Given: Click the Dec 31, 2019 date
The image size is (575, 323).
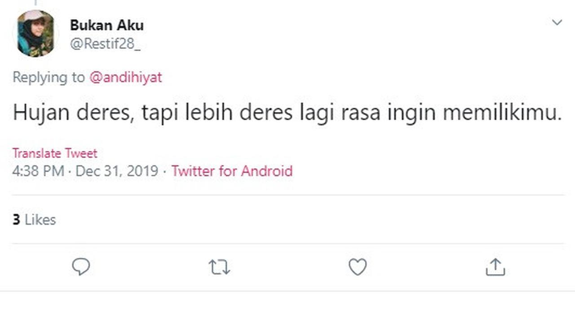Looking at the screenshot, I should coord(117,171).
